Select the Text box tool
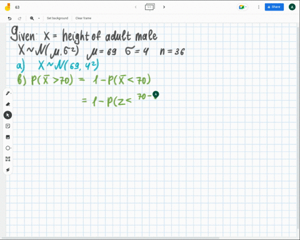The height and width of the screenshot is (240, 300). (x=8, y=159)
